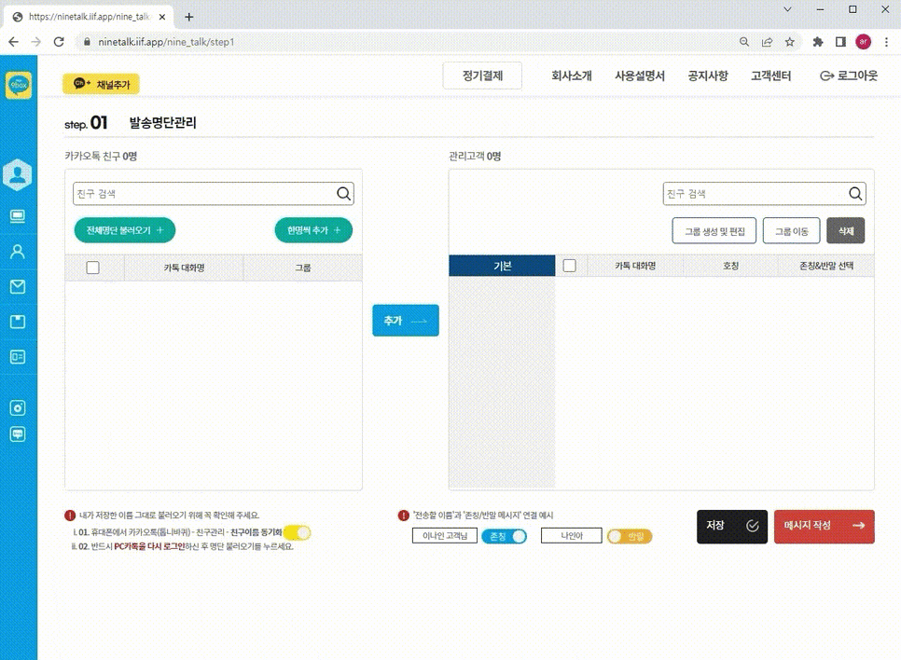Open the hexagon profile icon in sidebar

coord(18,174)
